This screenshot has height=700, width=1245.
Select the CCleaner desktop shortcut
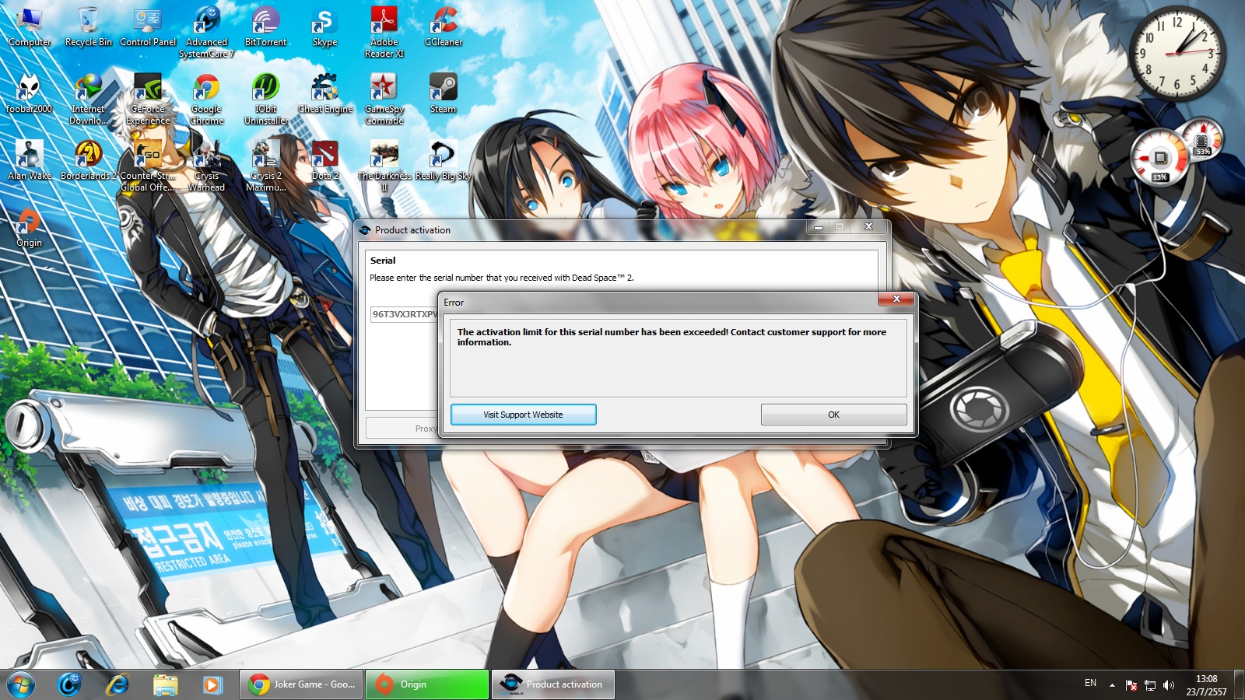(x=444, y=27)
